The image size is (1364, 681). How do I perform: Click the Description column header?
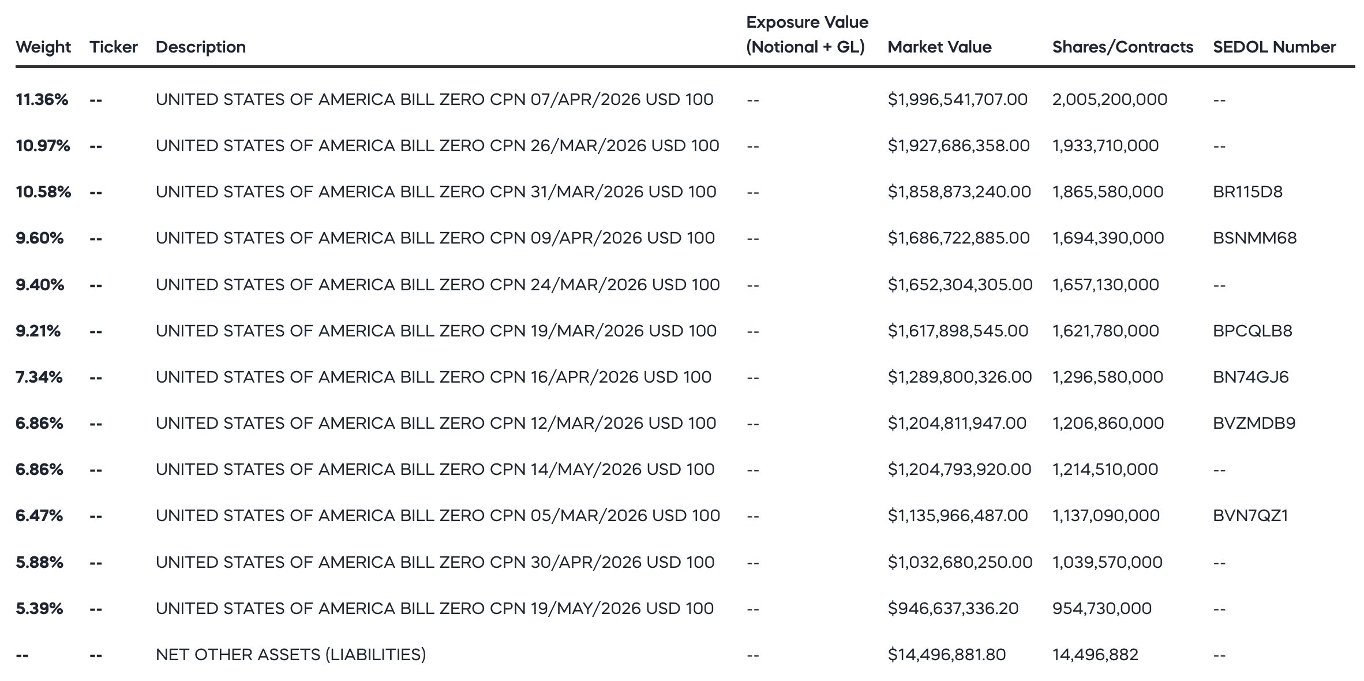201,47
